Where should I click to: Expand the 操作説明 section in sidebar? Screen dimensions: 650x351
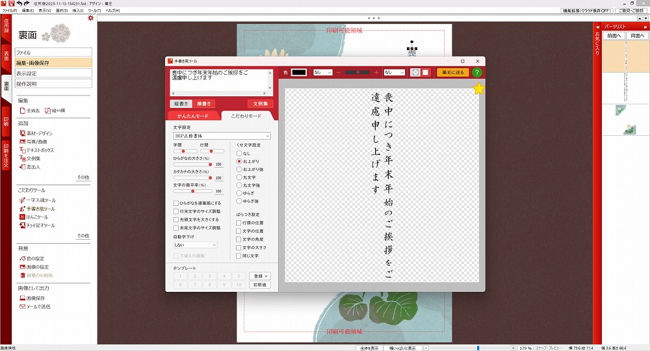(53, 84)
